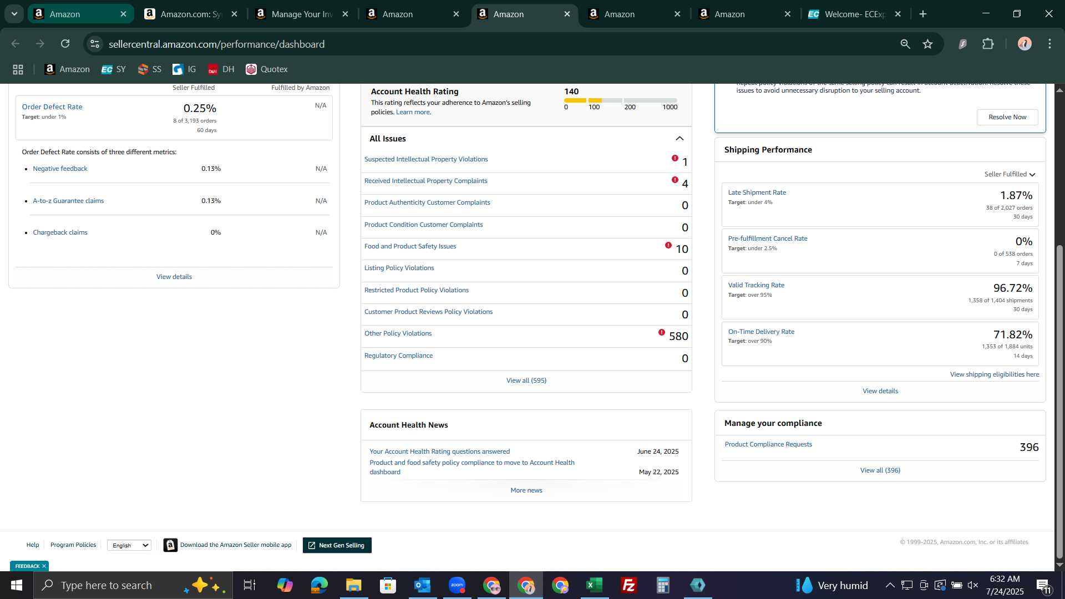1065x599 pixels.
Task: Open Chrome three-dot menu
Action: pyautogui.click(x=1049, y=44)
